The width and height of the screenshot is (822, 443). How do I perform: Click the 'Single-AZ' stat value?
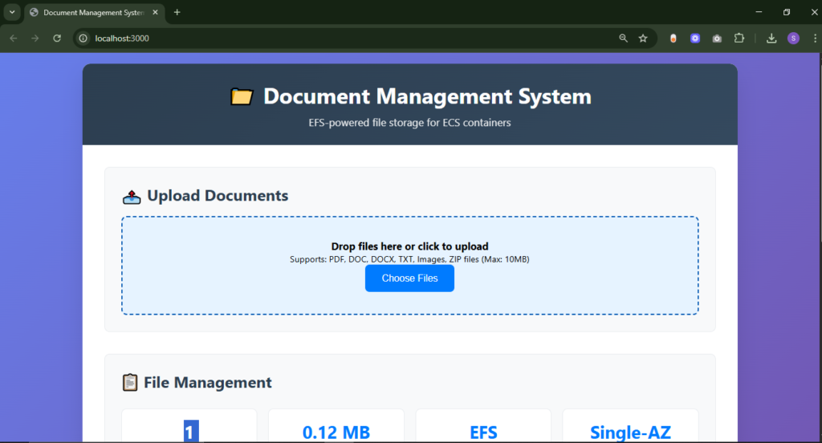click(x=630, y=433)
